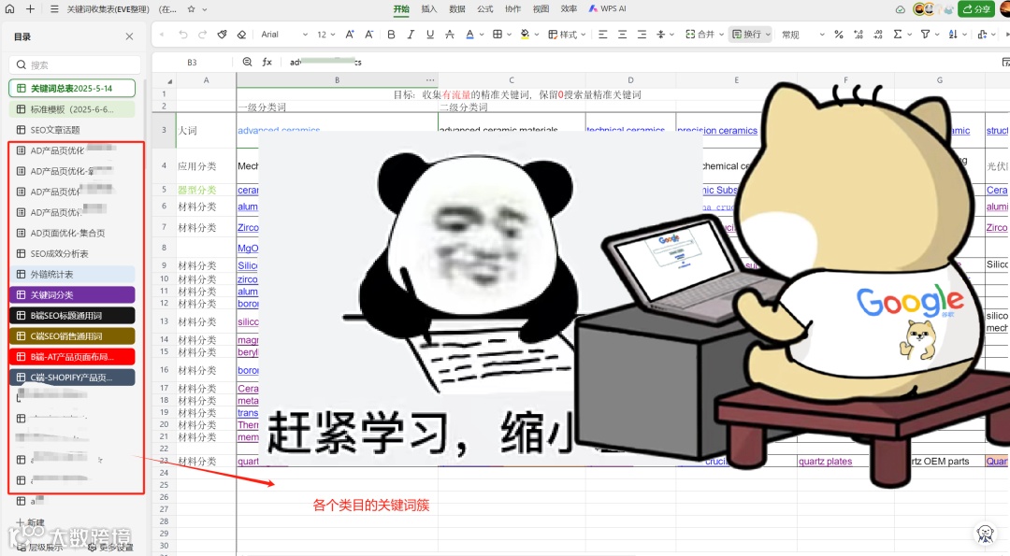Click vertical middle alignment icon
This screenshot has width=1010, height=556.
pyautogui.click(x=660, y=34)
